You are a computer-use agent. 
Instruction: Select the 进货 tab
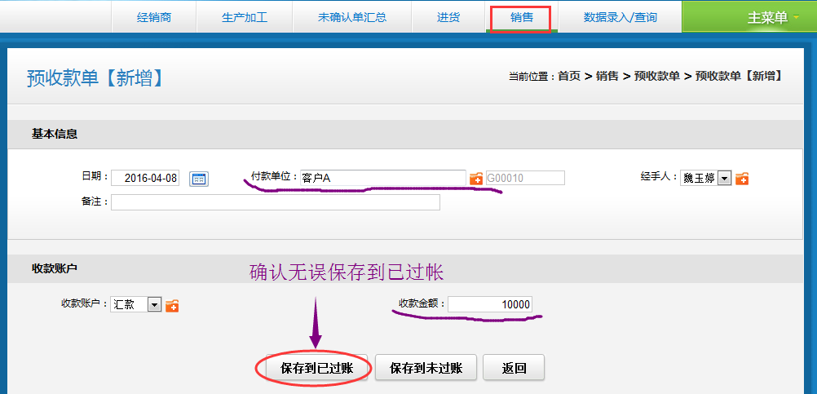[448, 17]
